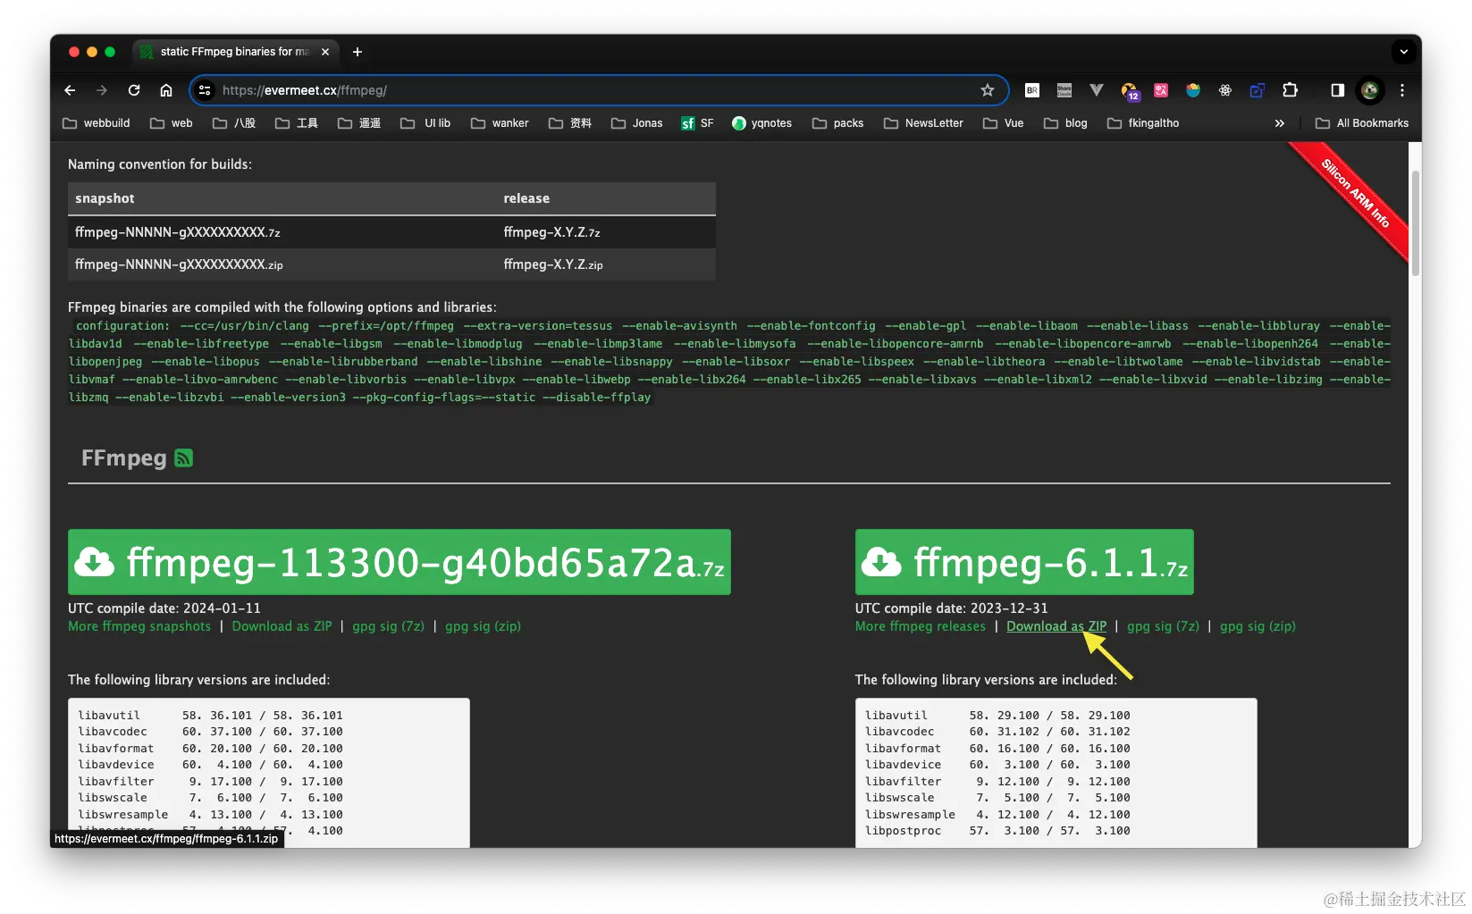Viewport: 1472px width, 914px height.
Task: Open the 工具 bookmark folder
Action: tap(297, 123)
